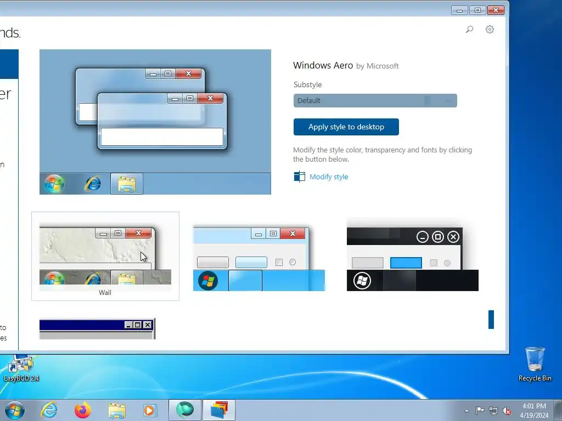The image size is (562, 421).
Task: Click the blue vertical scrollbar thumb
Action: [x=491, y=320]
